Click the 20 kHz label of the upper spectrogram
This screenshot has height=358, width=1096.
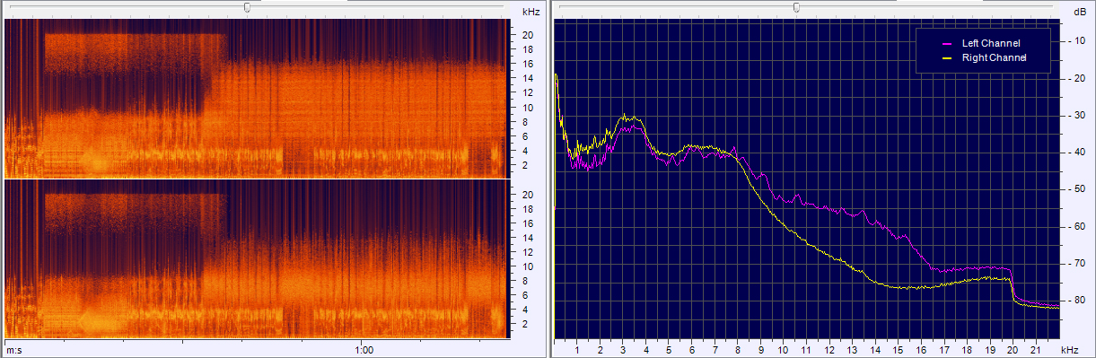tap(529, 35)
